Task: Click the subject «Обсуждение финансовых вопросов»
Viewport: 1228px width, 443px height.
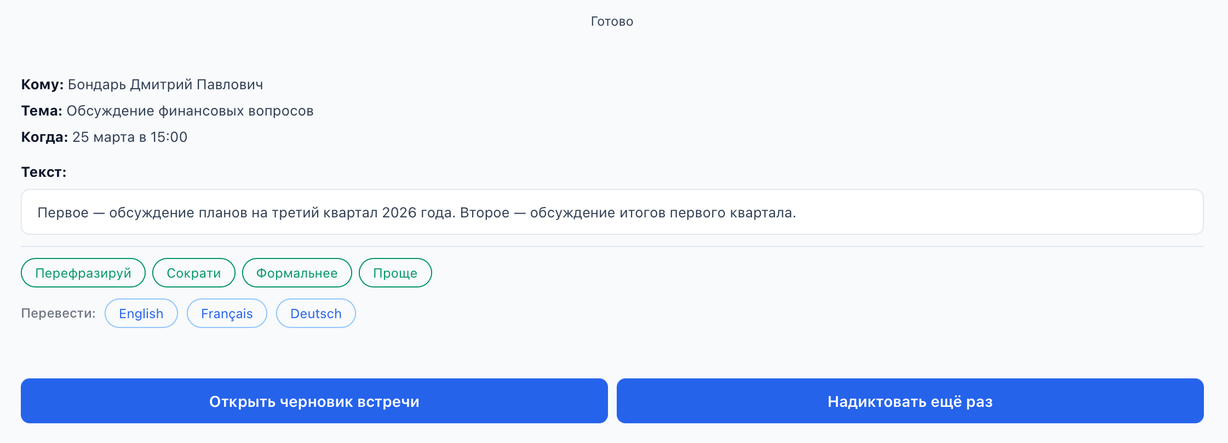Action: (190, 111)
